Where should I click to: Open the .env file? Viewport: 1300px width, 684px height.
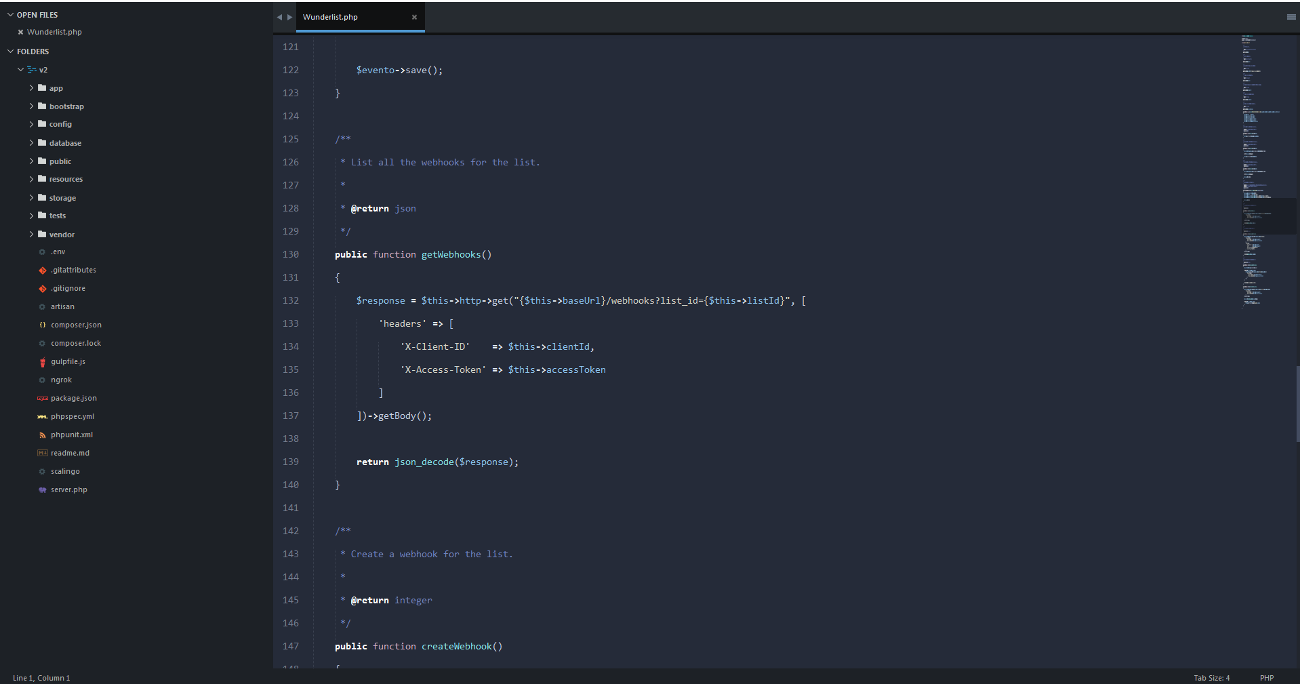coord(57,252)
